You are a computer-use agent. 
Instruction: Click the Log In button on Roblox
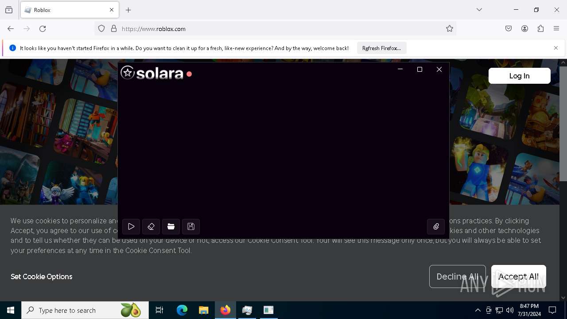[519, 76]
